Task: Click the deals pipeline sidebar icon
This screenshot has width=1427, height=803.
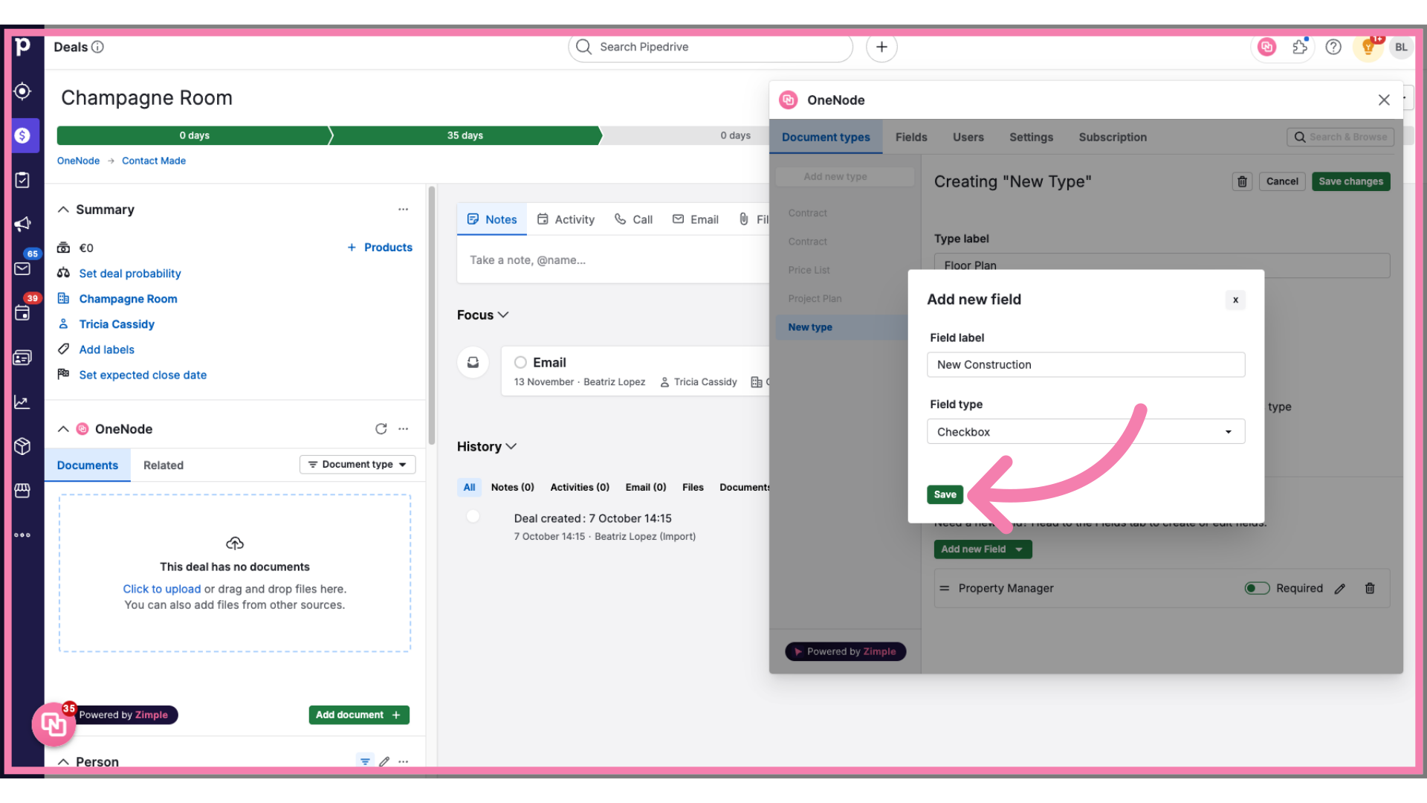Action: click(25, 135)
